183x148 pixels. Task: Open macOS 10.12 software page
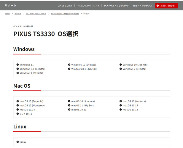[130, 110]
